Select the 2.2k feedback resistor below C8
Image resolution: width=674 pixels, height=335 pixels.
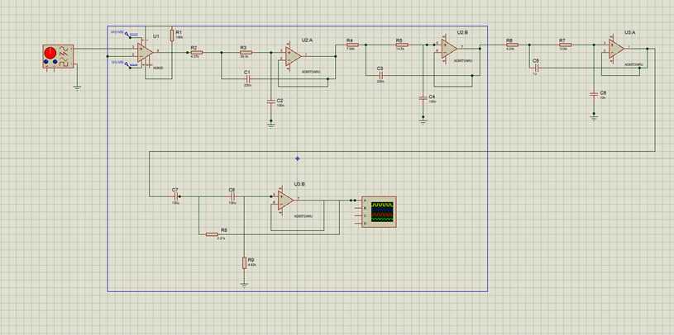pyautogui.click(x=212, y=234)
